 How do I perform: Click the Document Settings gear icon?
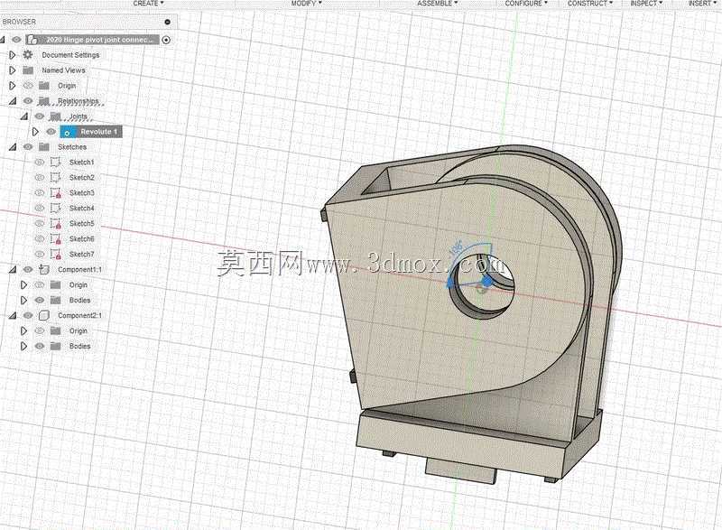pyautogui.click(x=28, y=55)
